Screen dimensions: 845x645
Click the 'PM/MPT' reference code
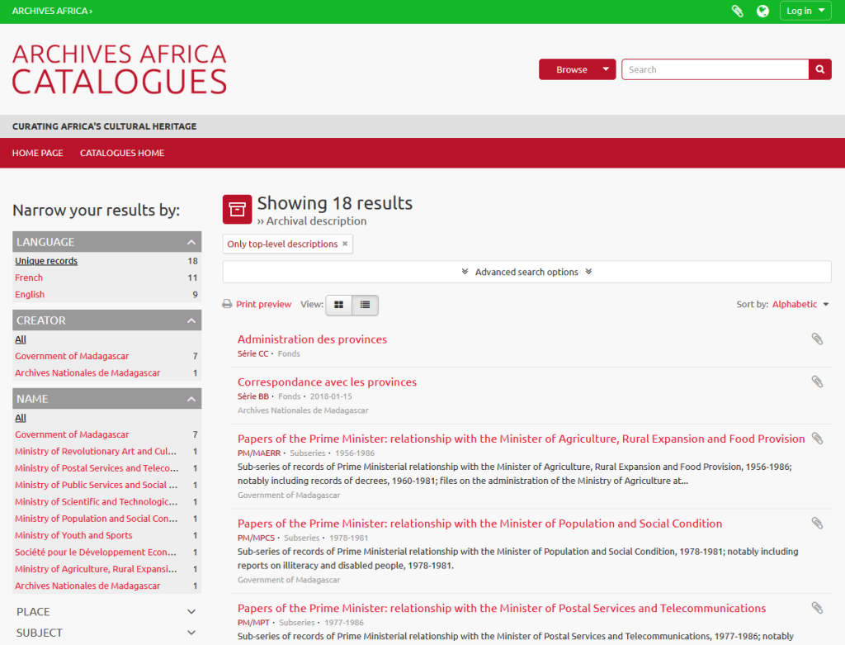click(253, 623)
